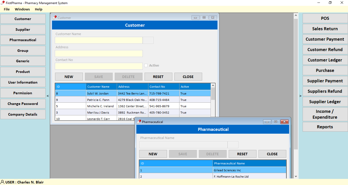This screenshot has height=185, width=348.
Task: Open the POS screen
Action: [x=325, y=18]
